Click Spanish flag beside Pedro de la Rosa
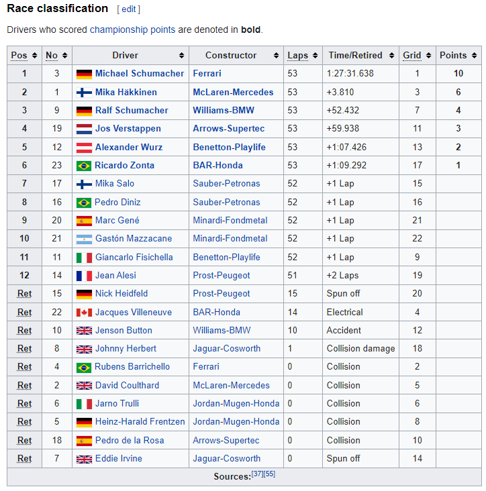 (x=85, y=441)
